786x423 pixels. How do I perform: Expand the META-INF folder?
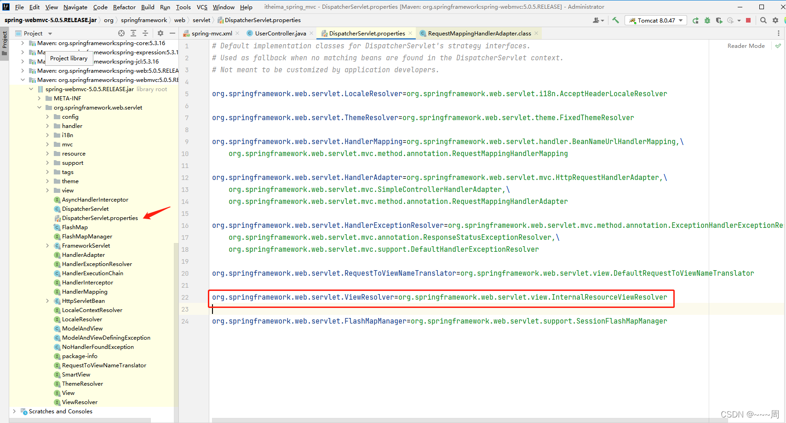(x=39, y=99)
